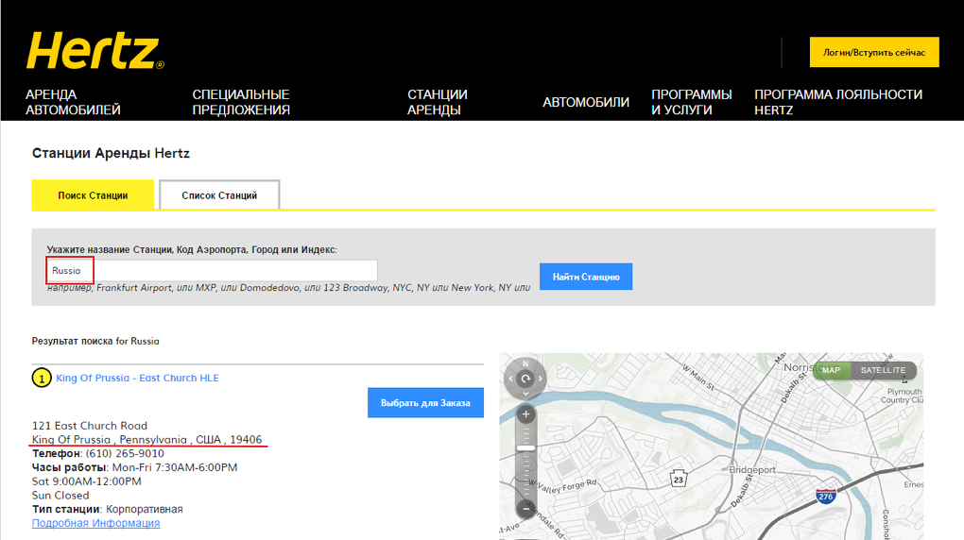Zoom in on map with plus icon

tap(525, 414)
